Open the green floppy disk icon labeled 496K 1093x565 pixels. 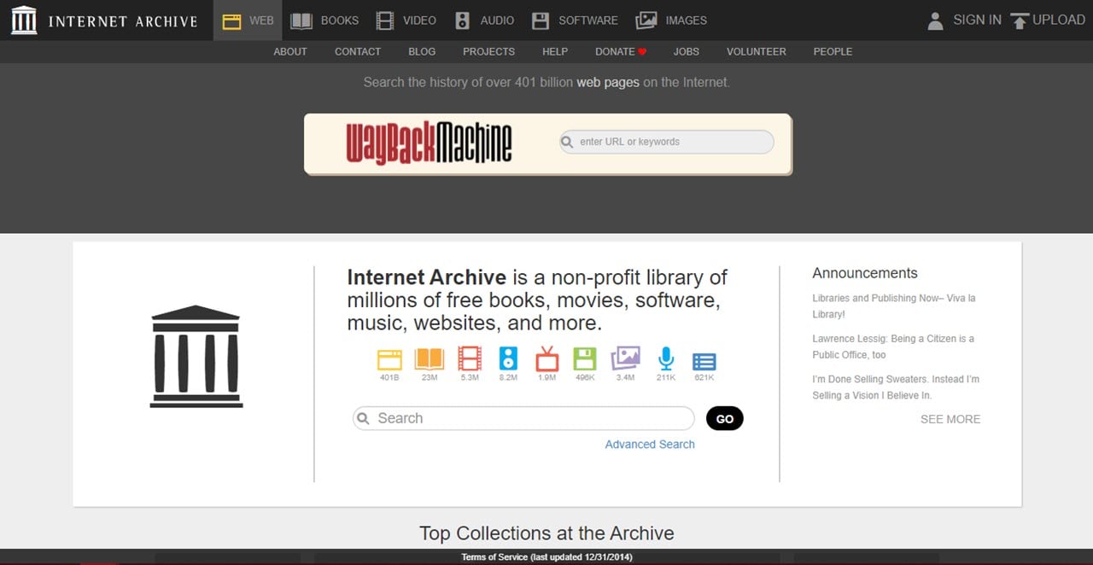coord(585,358)
